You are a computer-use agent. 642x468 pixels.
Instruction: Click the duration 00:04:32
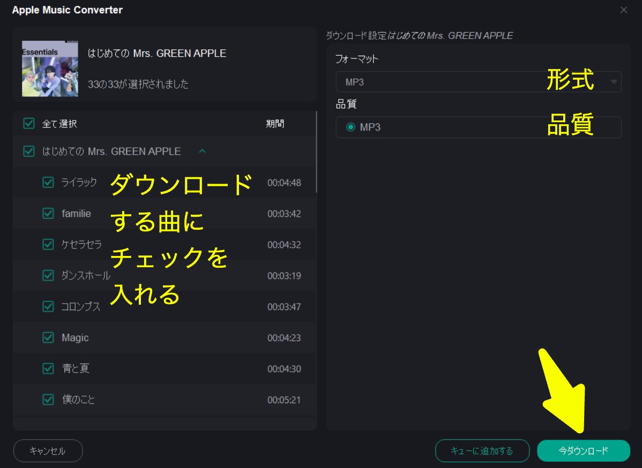click(x=284, y=245)
